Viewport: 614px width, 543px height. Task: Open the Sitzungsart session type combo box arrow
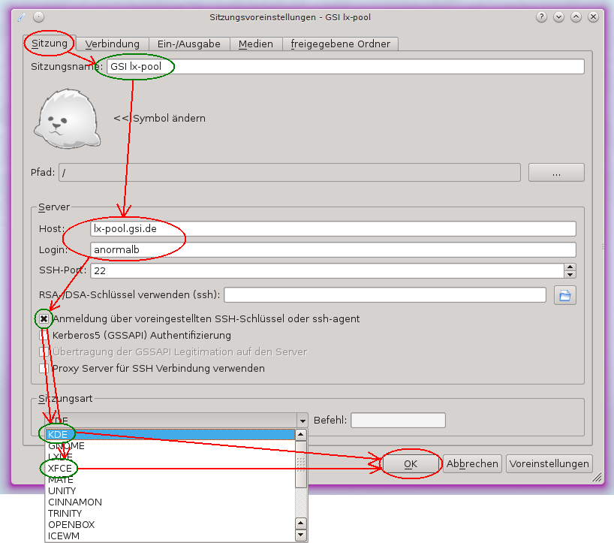(x=302, y=421)
